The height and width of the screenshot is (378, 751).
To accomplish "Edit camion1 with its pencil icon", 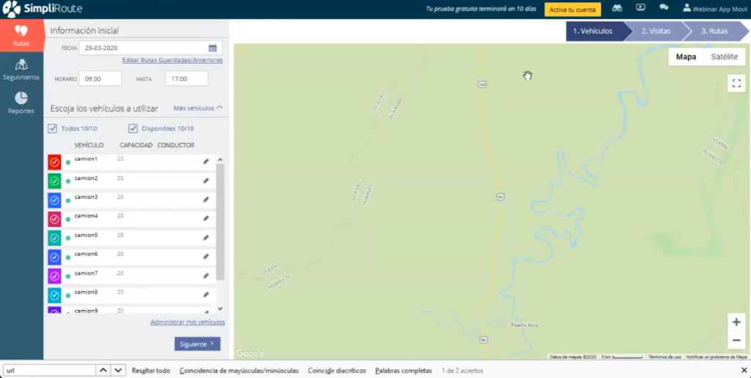I will click(x=206, y=162).
